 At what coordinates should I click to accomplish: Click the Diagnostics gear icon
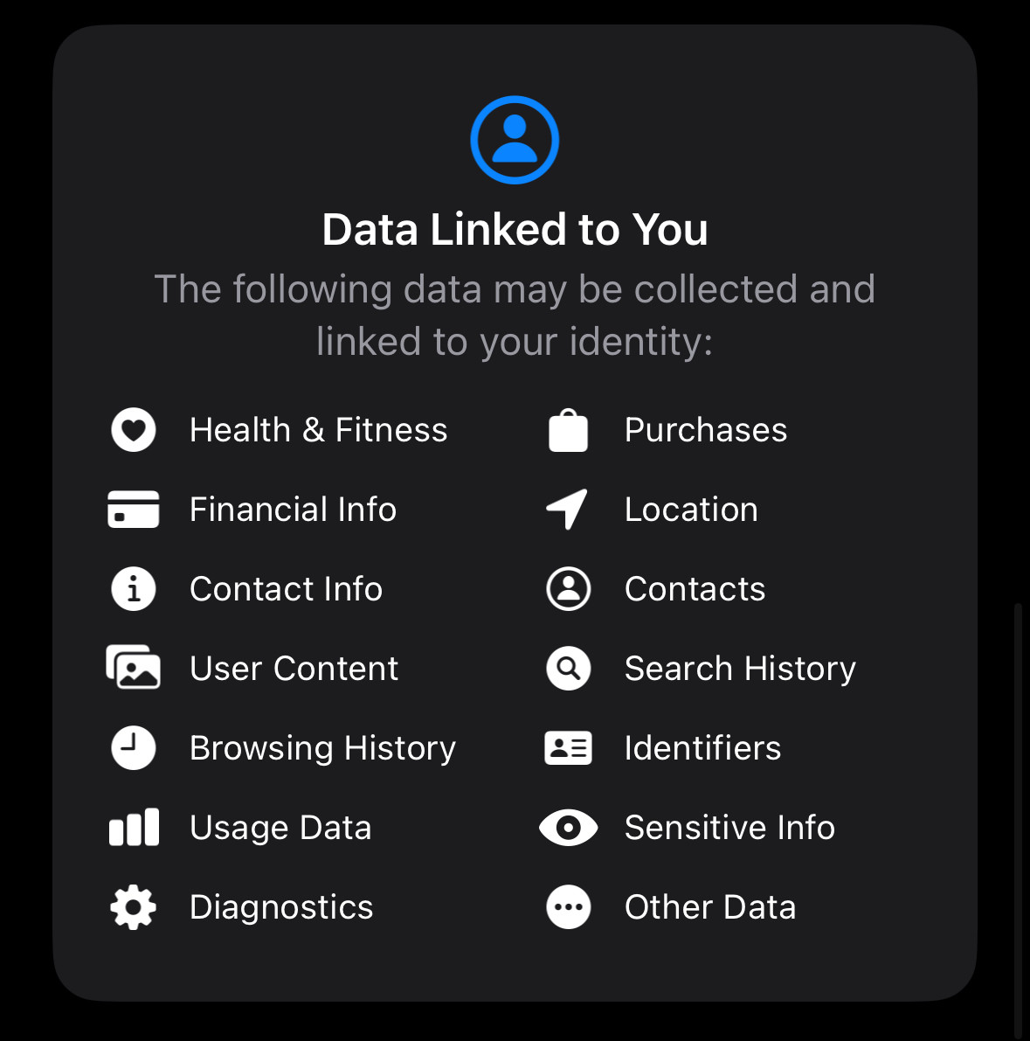point(134,907)
